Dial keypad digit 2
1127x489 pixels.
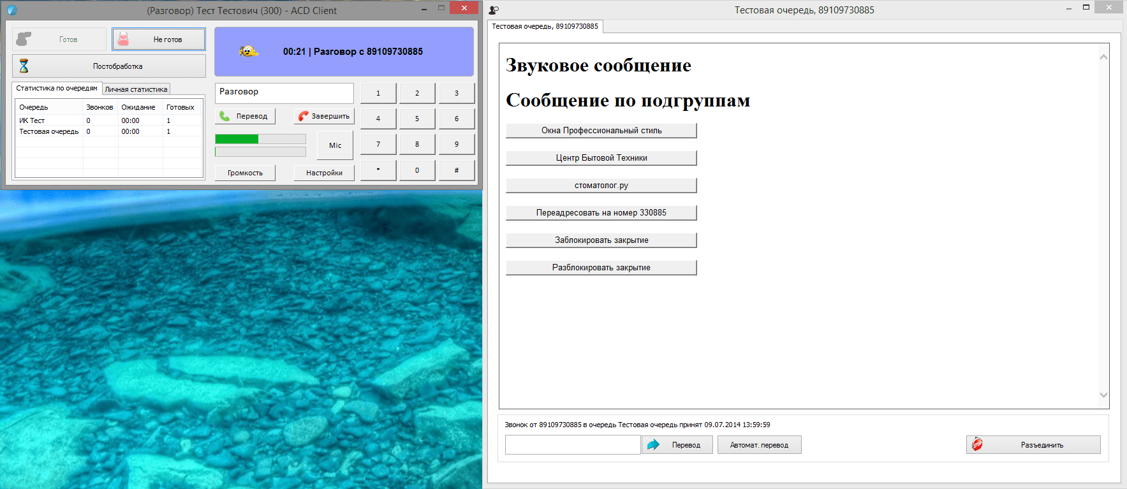click(x=417, y=93)
